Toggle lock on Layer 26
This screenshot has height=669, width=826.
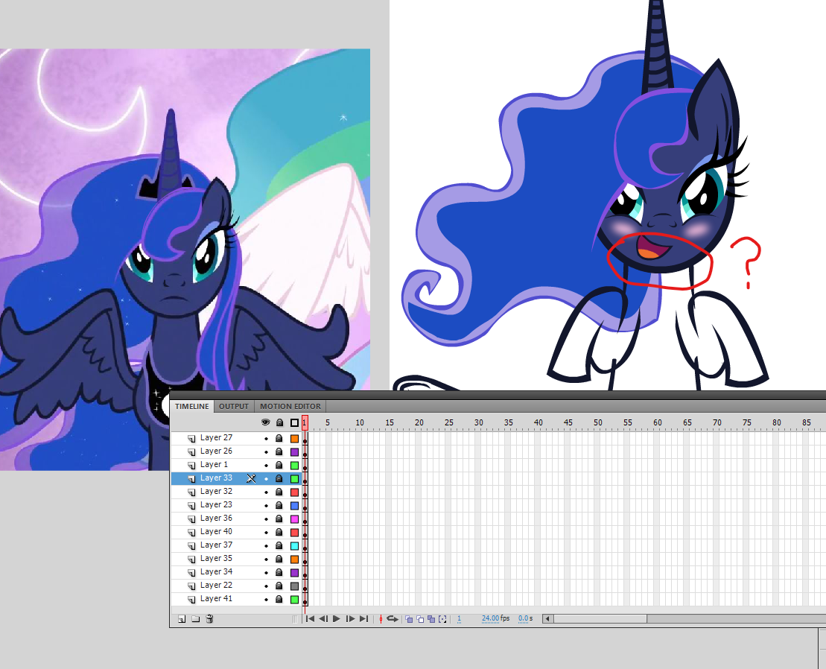click(279, 452)
